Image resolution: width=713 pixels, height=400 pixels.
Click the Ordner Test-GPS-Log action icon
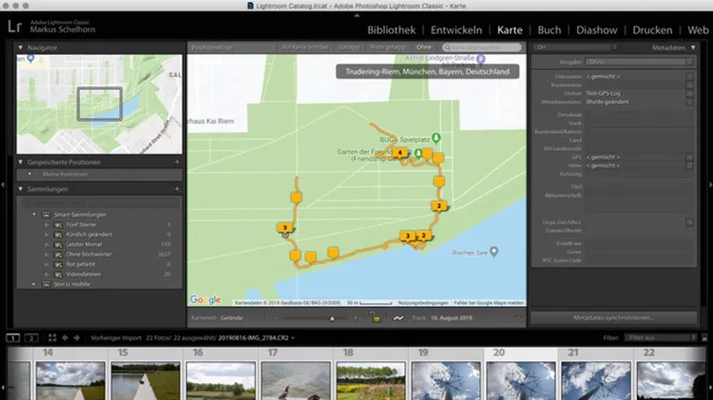(x=689, y=93)
